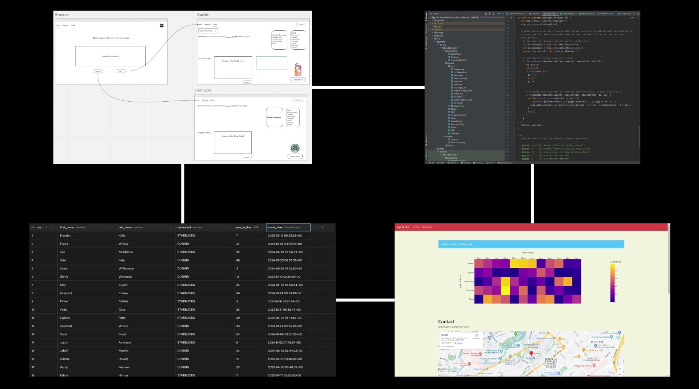Expand the first_name column options chevron

tap(112, 227)
